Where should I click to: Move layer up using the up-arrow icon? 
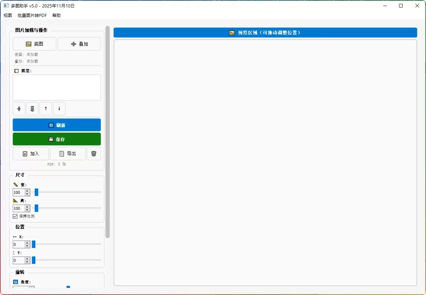click(x=46, y=109)
